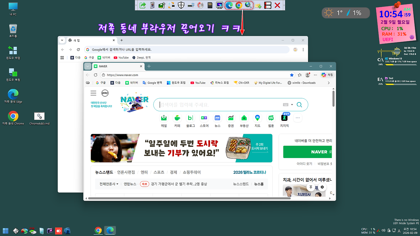420x236 pixels.
Task: Open Chrome tab search dropdown
Action: click(62, 40)
